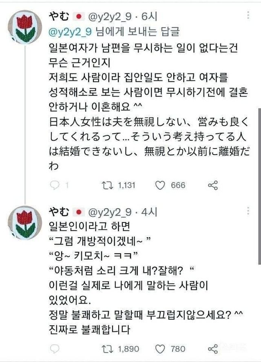261x362 pixels.
Task: Open the tulip avatar on the second tweet
Action: coord(25,222)
